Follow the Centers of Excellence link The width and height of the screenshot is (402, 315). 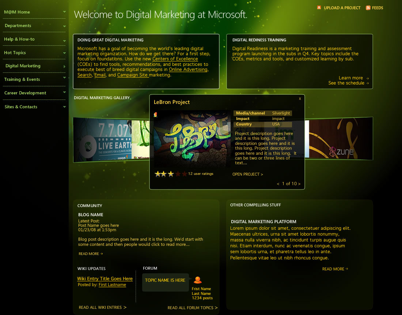click(175, 59)
